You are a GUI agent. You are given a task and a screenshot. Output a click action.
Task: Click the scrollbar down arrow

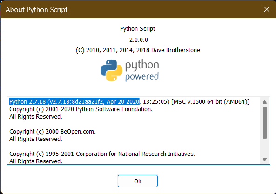point(264,159)
